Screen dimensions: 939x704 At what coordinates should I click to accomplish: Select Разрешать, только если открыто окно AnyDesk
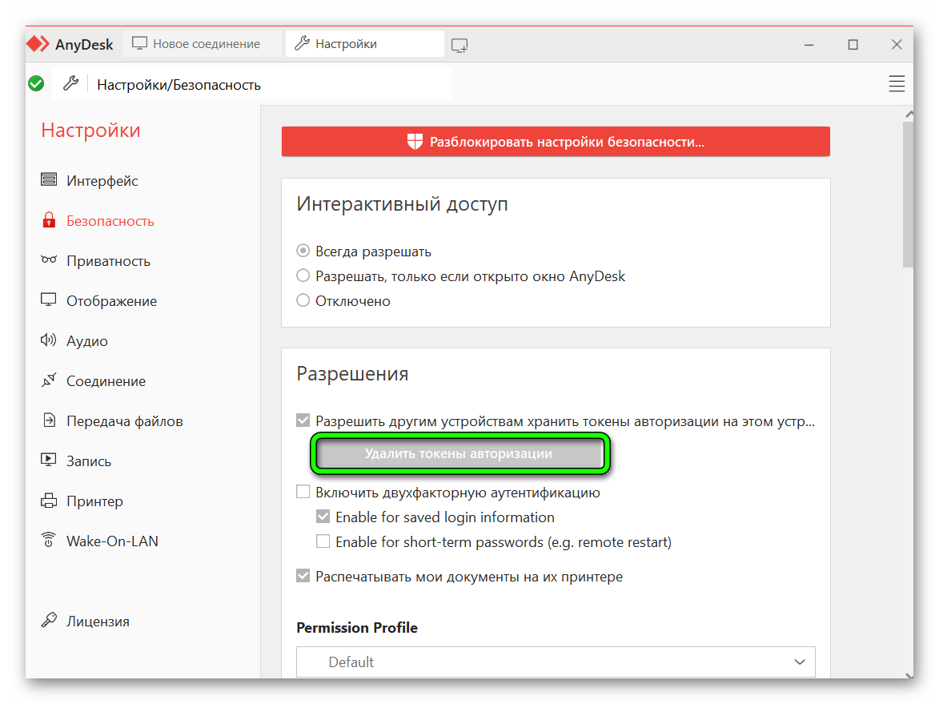pos(303,276)
